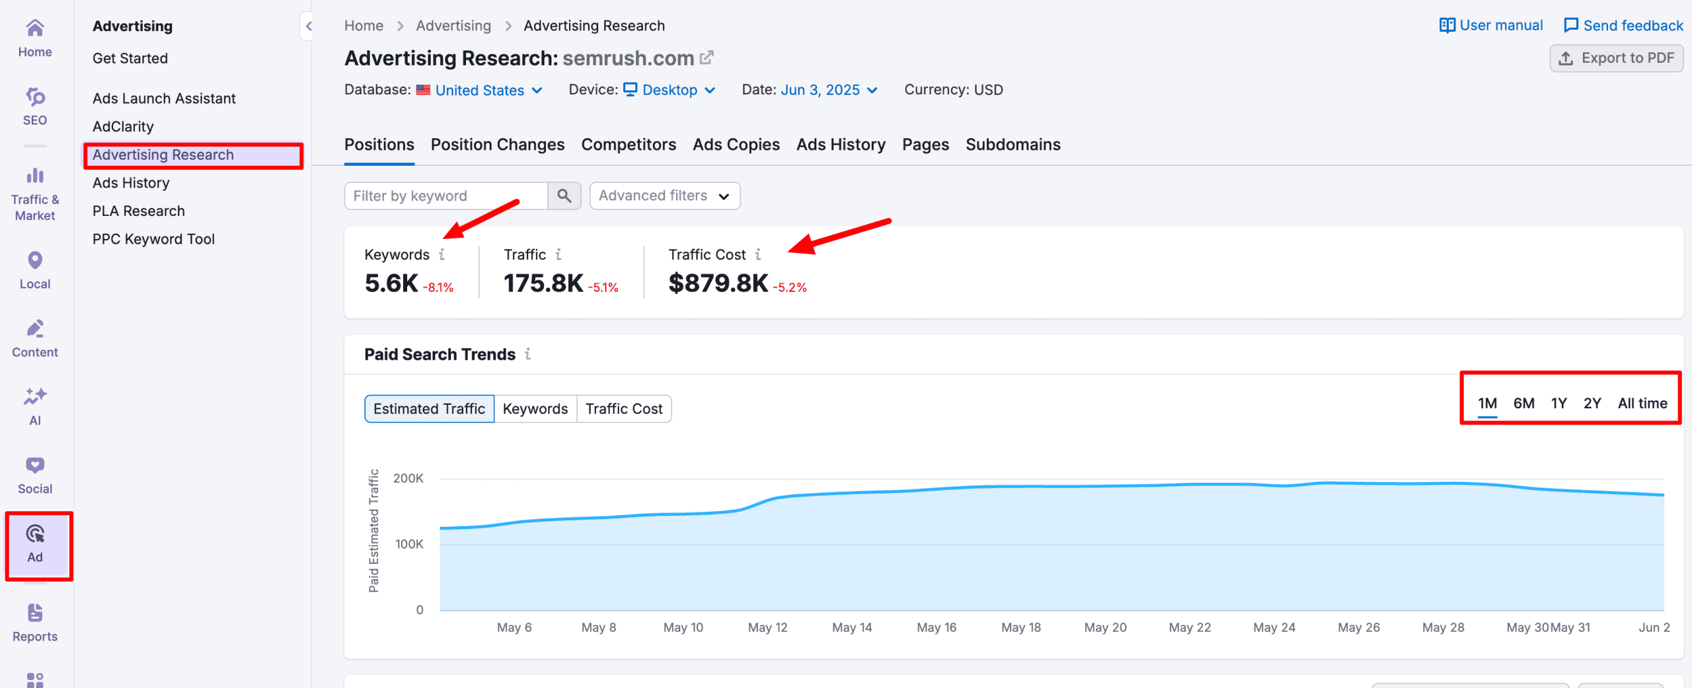Open PLA Research menu item
Screen dimensions: 1692x688
(x=139, y=211)
